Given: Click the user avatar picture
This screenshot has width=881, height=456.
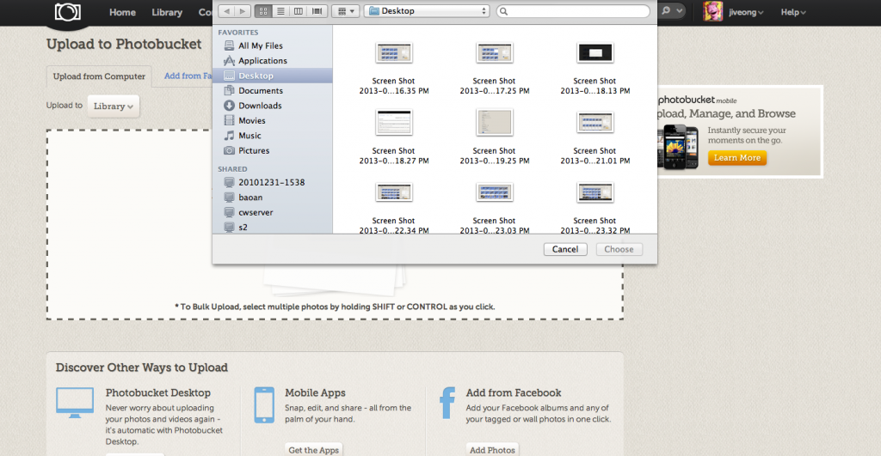Looking at the screenshot, I should pyautogui.click(x=712, y=12).
